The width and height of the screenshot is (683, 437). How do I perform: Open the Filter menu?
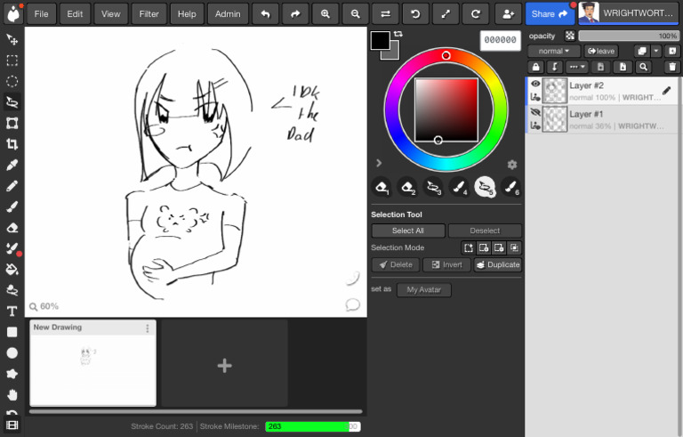[149, 14]
